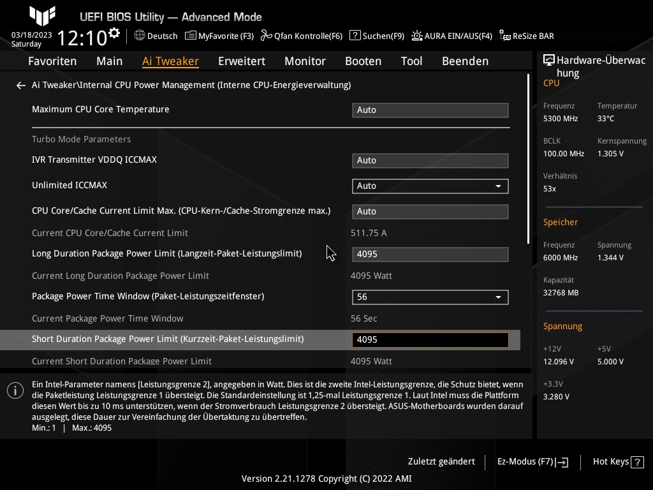Click the 12:10 clock display
Image resolution: width=653 pixels, height=490 pixels.
click(x=82, y=38)
